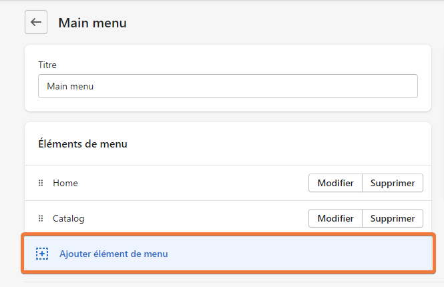Select the Catalog menu item label
The width and height of the screenshot is (444, 287).
pyautogui.click(x=69, y=218)
